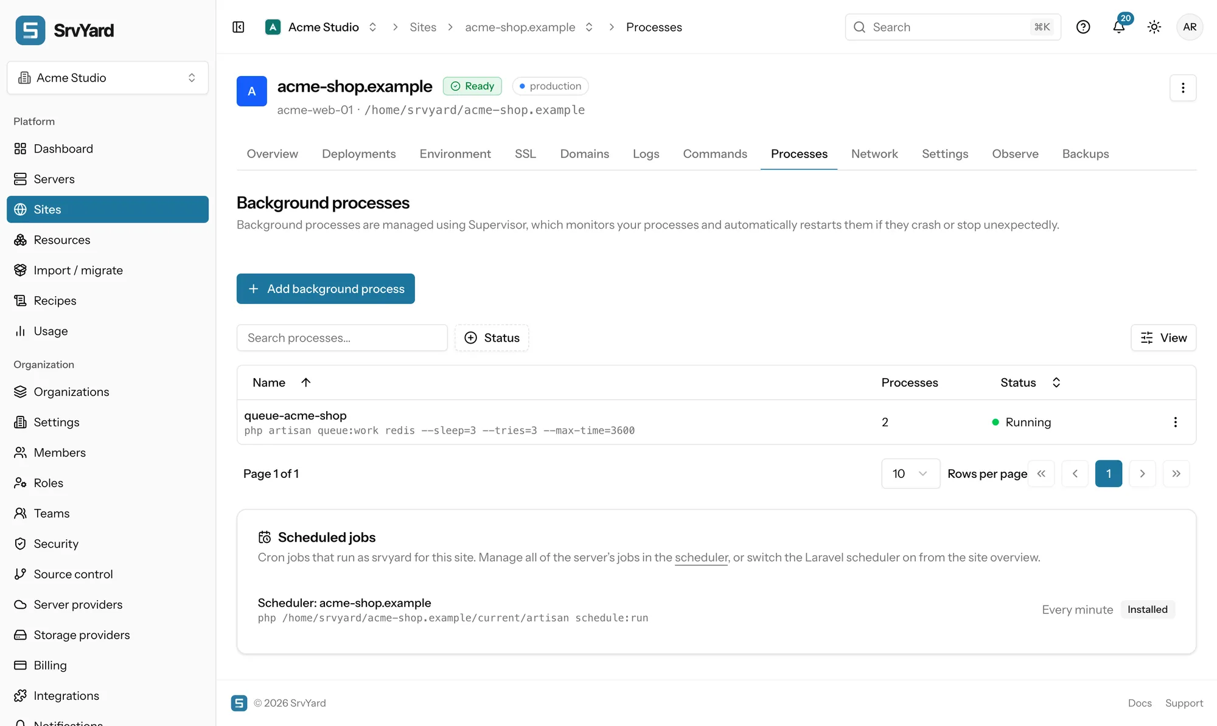Image resolution: width=1217 pixels, height=726 pixels.
Task: Open the Docs footer link
Action: pyautogui.click(x=1140, y=703)
